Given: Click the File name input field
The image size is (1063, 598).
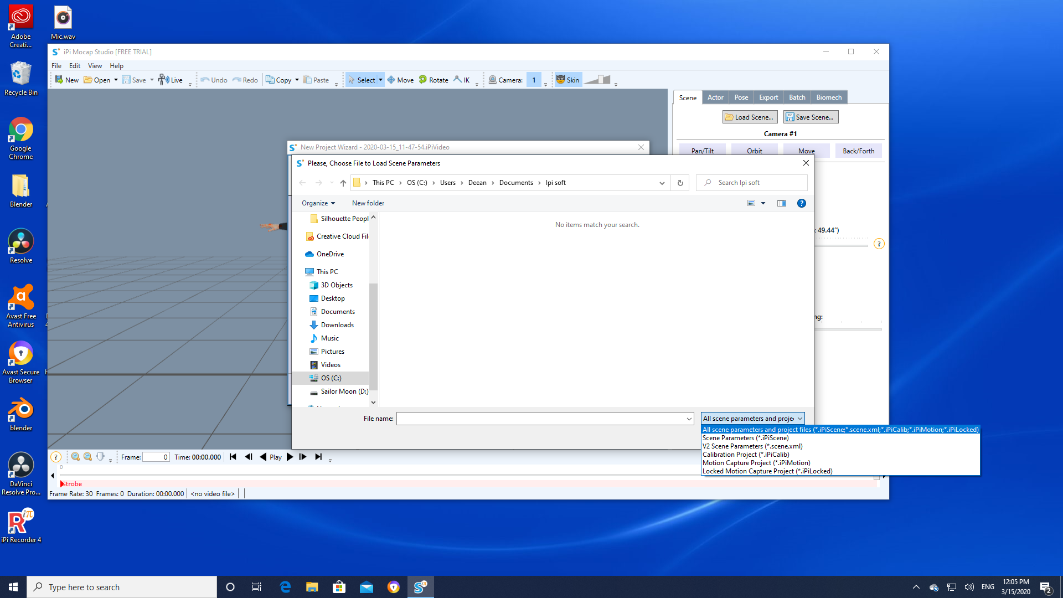Looking at the screenshot, I should [x=545, y=419].
